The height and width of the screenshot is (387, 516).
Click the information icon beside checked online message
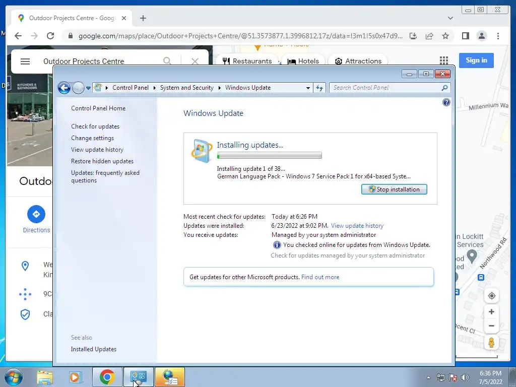[x=277, y=245]
